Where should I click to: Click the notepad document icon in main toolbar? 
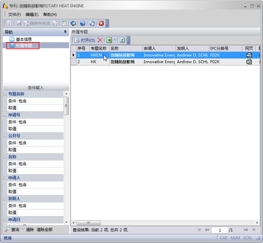(x=64, y=23)
